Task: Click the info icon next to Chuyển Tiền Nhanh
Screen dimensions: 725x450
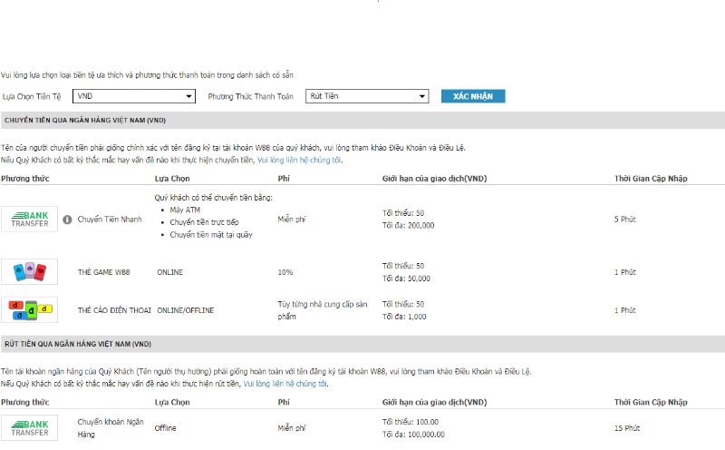Action: coord(67,220)
